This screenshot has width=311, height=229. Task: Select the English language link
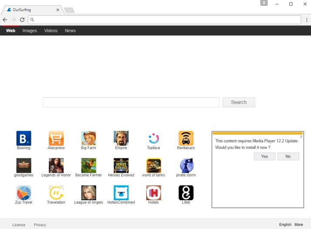pyautogui.click(x=285, y=225)
